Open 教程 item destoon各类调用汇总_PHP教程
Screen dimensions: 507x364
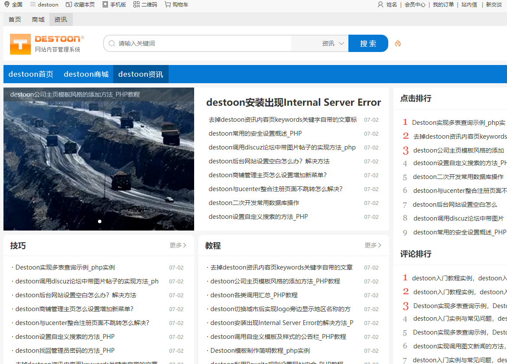[254, 295]
